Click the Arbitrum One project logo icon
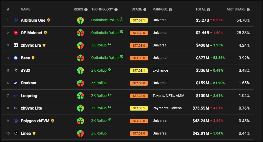The image size is (263, 142). [x=16, y=20]
